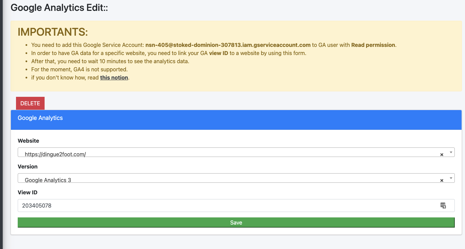
Task: Click the https://dingue2foot.com/ selected website text
Action: click(55, 154)
